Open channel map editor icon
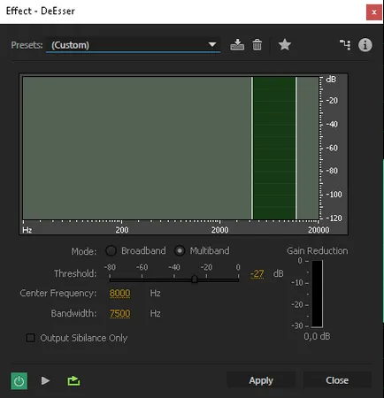The image size is (384, 398). click(345, 45)
